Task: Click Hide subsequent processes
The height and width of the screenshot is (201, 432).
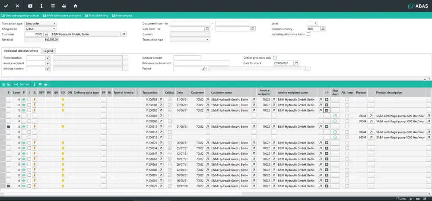Action: click(x=62, y=16)
